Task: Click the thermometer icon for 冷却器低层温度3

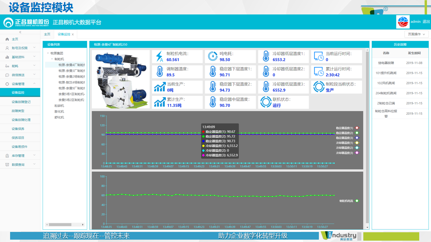Action: 266,87
